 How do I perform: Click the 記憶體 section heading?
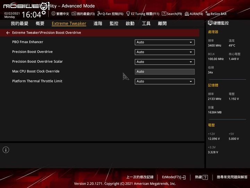pos(213,85)
